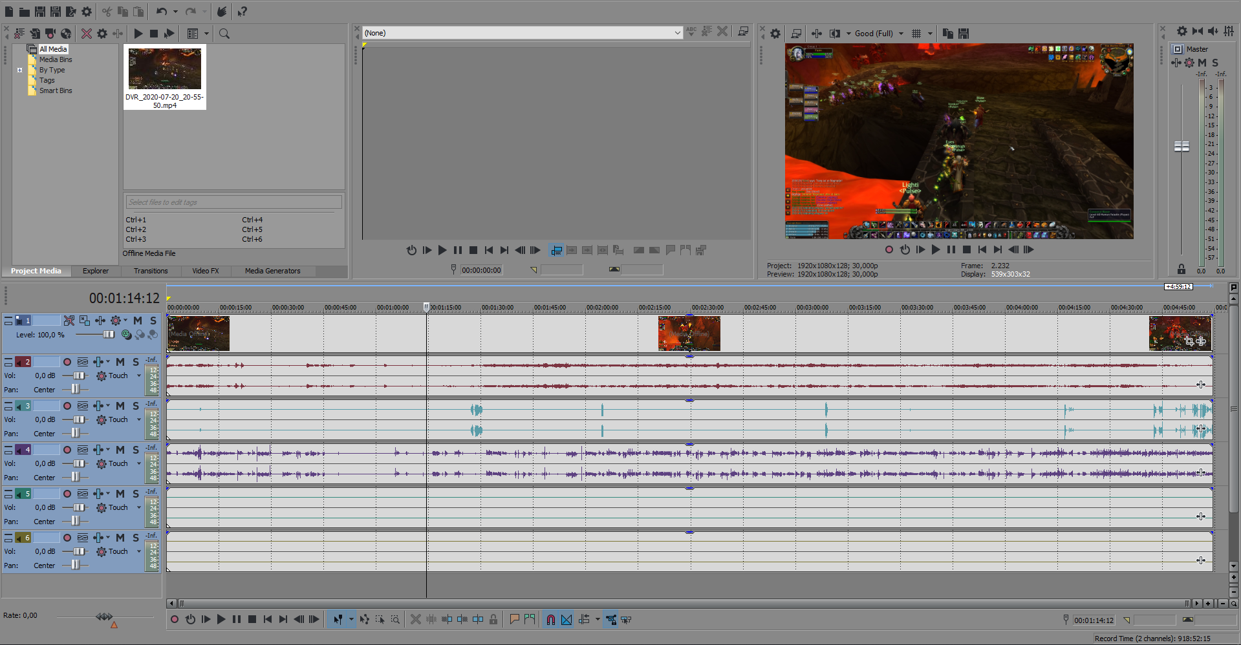
Task: Click the Undo arrow icon
Action: (162, 12)
